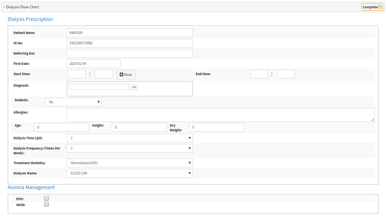Click the Start time hour box
Viewport: 387px width, 216px height.
77,74
